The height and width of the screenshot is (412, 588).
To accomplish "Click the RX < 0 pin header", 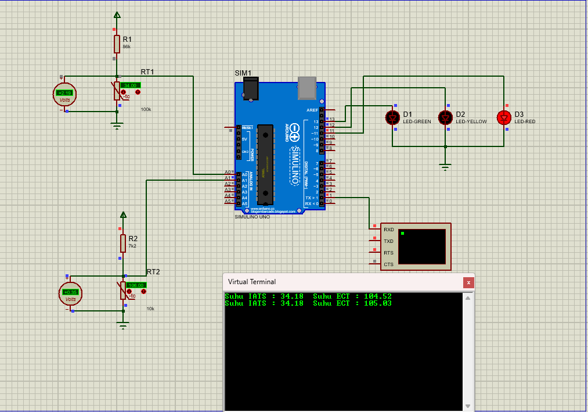I will tap(322, 204).
